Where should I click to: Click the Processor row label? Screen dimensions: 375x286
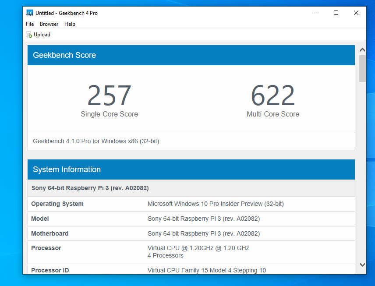point(46,248)
